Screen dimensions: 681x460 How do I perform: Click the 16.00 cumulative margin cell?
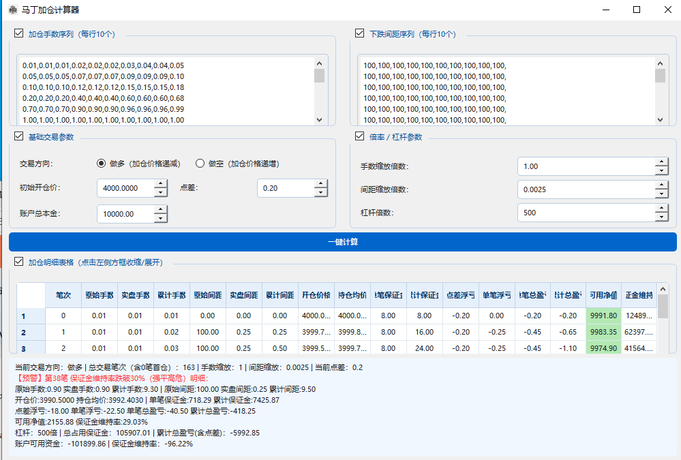tap(424, 332)
